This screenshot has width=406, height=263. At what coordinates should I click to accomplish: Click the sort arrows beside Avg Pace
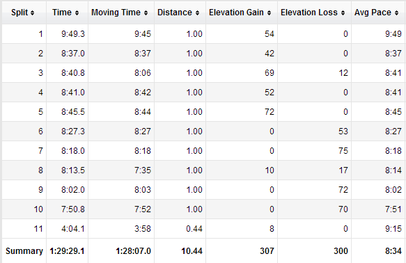click(397, 13)
